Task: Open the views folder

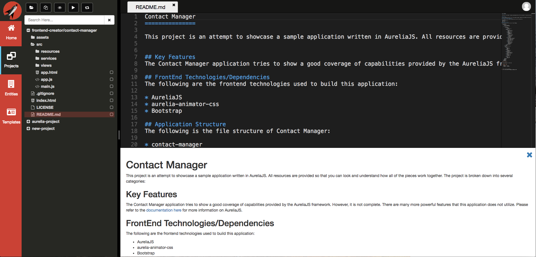Action: tap(46, 65)
